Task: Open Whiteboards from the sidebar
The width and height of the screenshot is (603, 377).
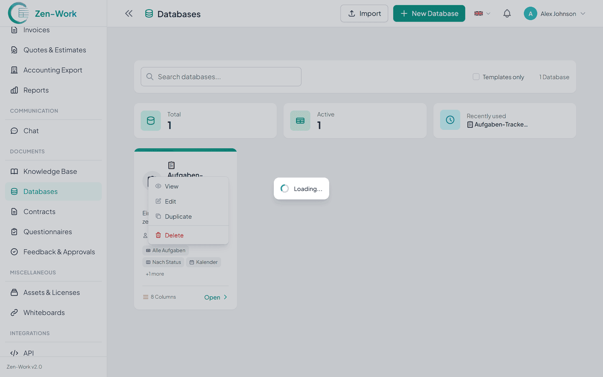Action: 44,312
